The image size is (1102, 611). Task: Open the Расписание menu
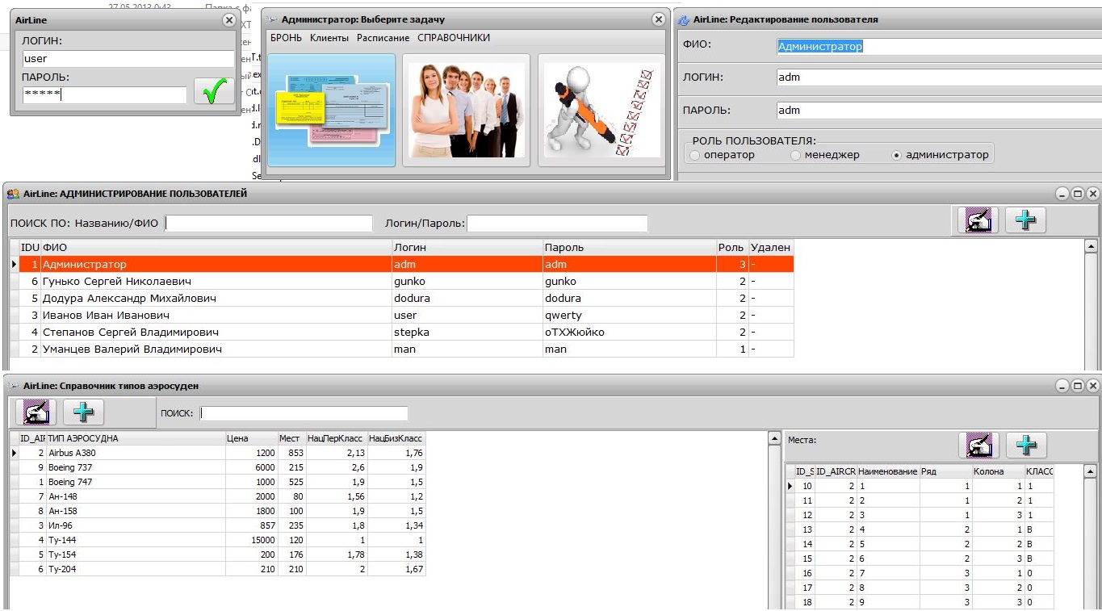click(383, 38)
